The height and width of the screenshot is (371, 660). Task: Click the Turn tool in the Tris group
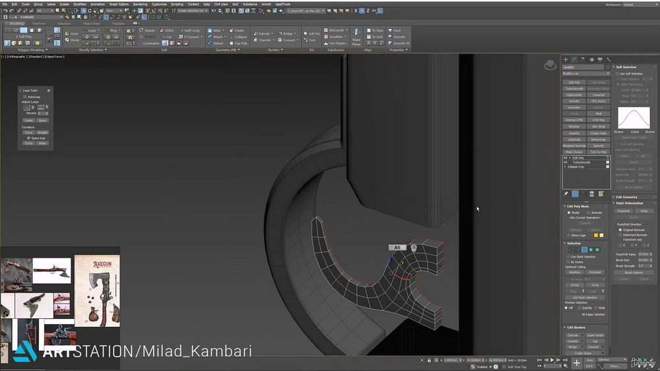coord(310,40)
